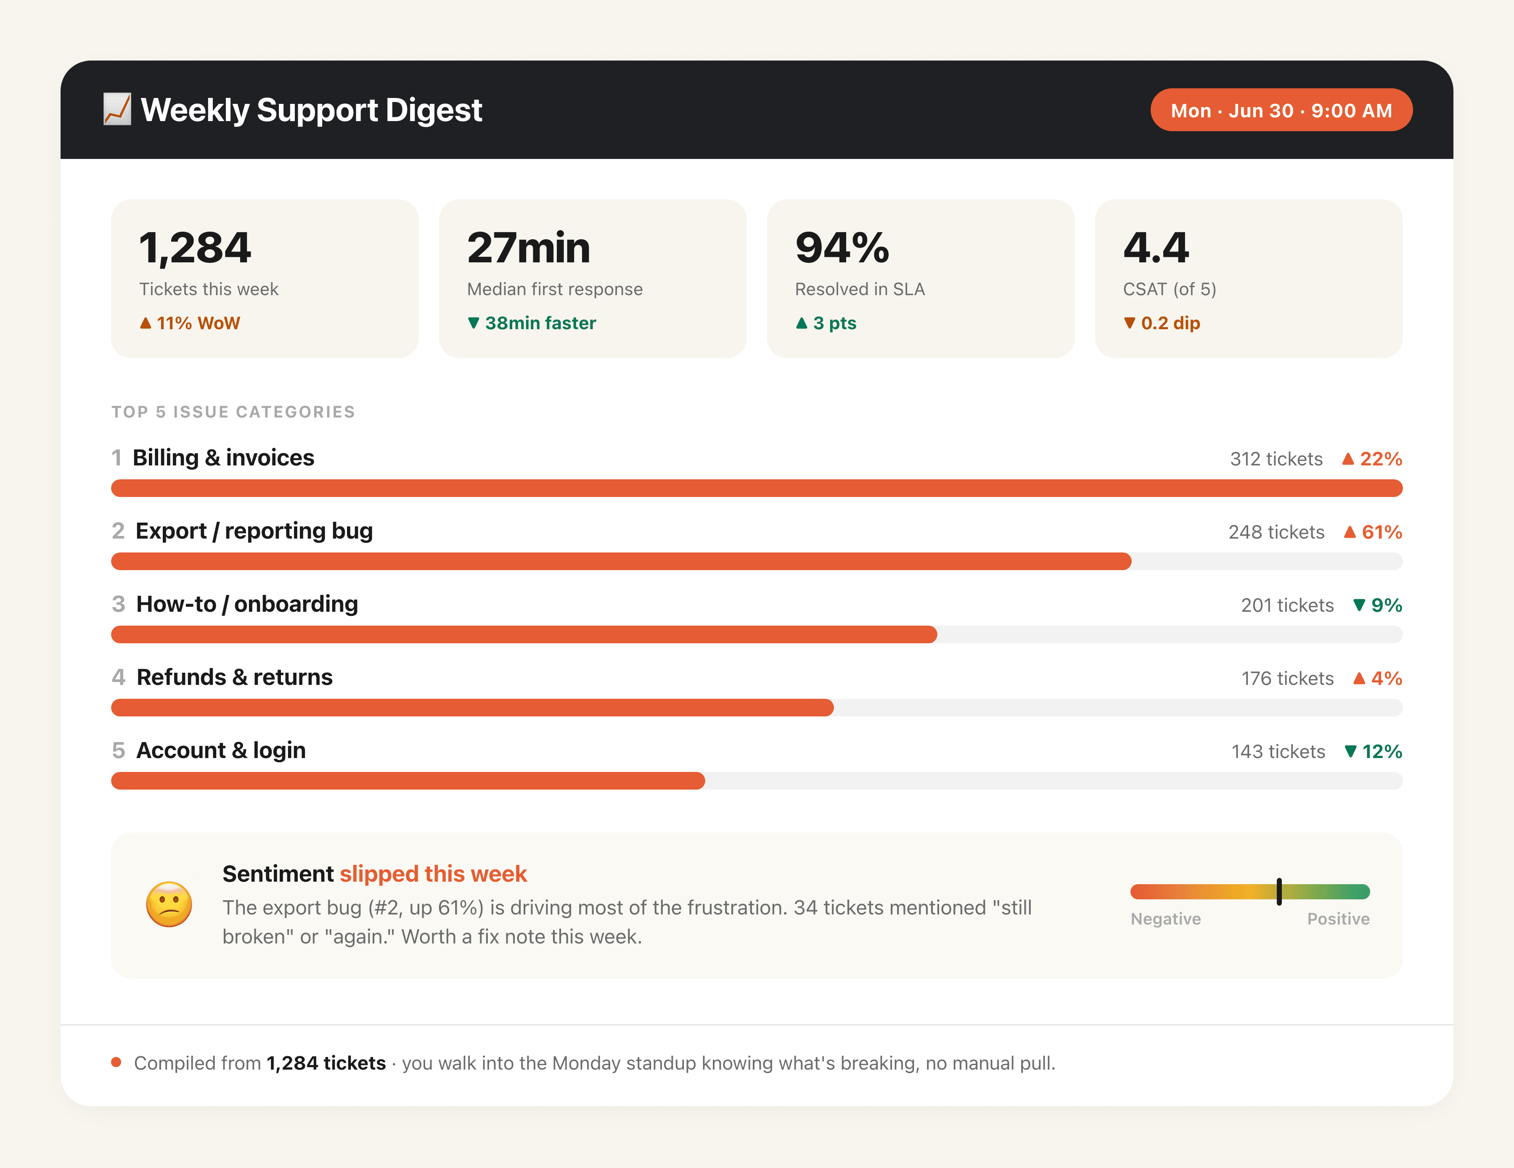Click the up arrow next to 11% WoW
The height and width of the screenshot is (1168, 1514).
(x=146, y=323)
